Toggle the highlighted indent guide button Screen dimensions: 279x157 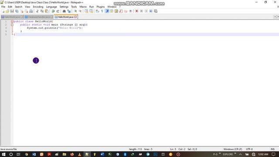pos(107,11)
